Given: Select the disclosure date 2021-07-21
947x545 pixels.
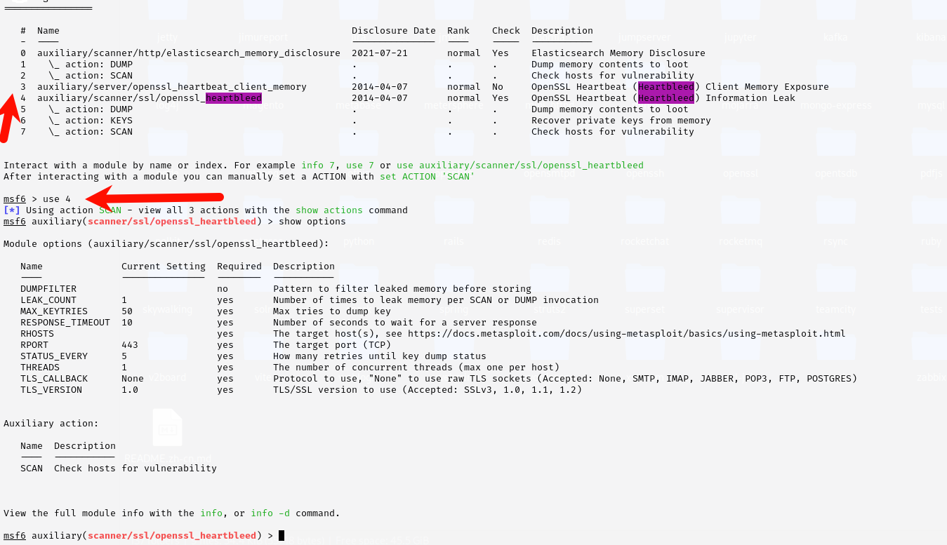Looking at the screenshot, I should tap(380, 53).
